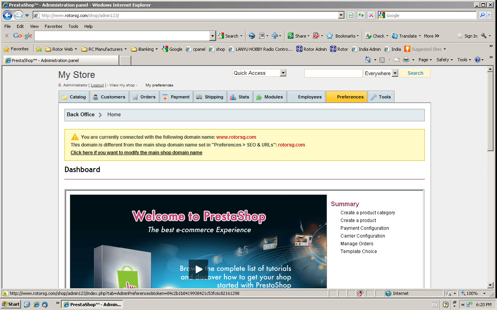
Task: Stop page loading with the red X icon
Action: coord(371,15)
